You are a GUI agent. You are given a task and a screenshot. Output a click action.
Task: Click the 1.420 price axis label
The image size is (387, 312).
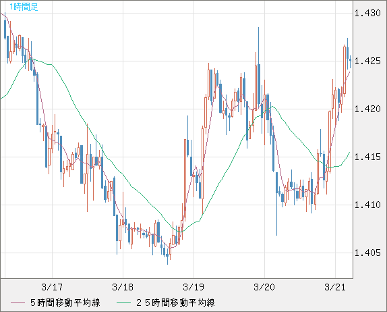(x=367, y=109)
